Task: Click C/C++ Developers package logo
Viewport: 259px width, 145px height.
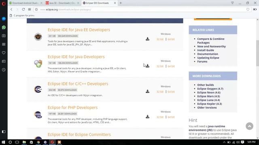Action: coord(38,89)
